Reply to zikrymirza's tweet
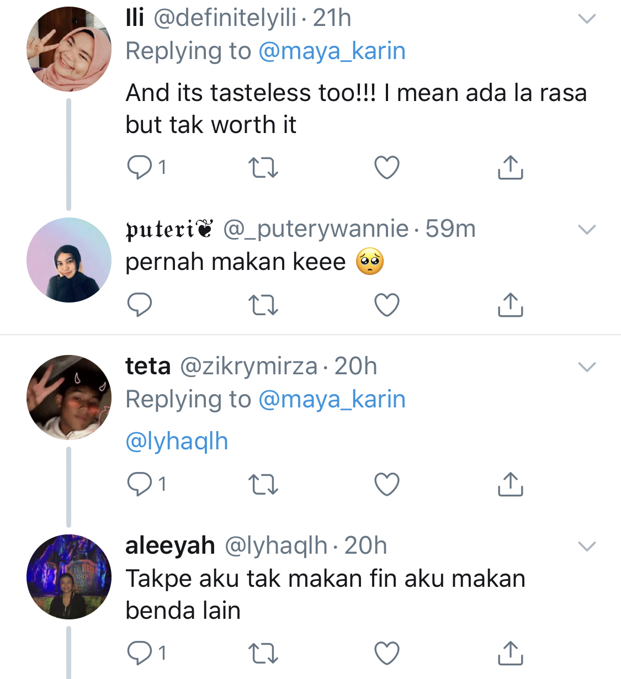The width and height of the screenshot is (621, 679). [140, 484]
